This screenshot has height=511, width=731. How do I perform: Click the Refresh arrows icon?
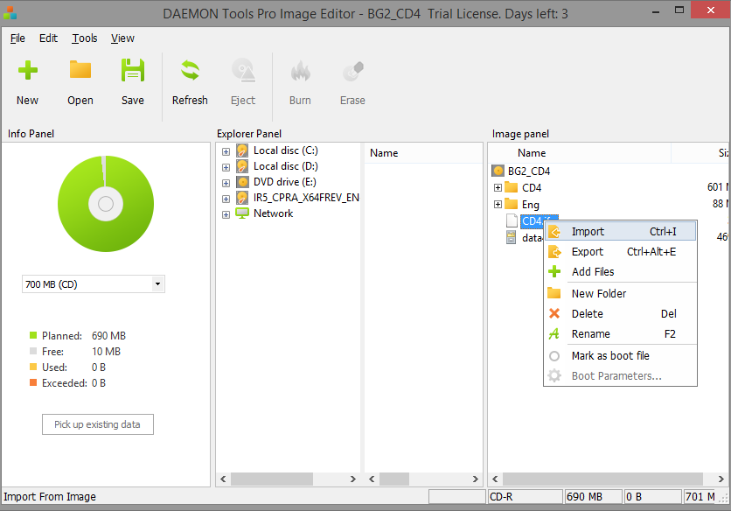[x=191, y=71]
